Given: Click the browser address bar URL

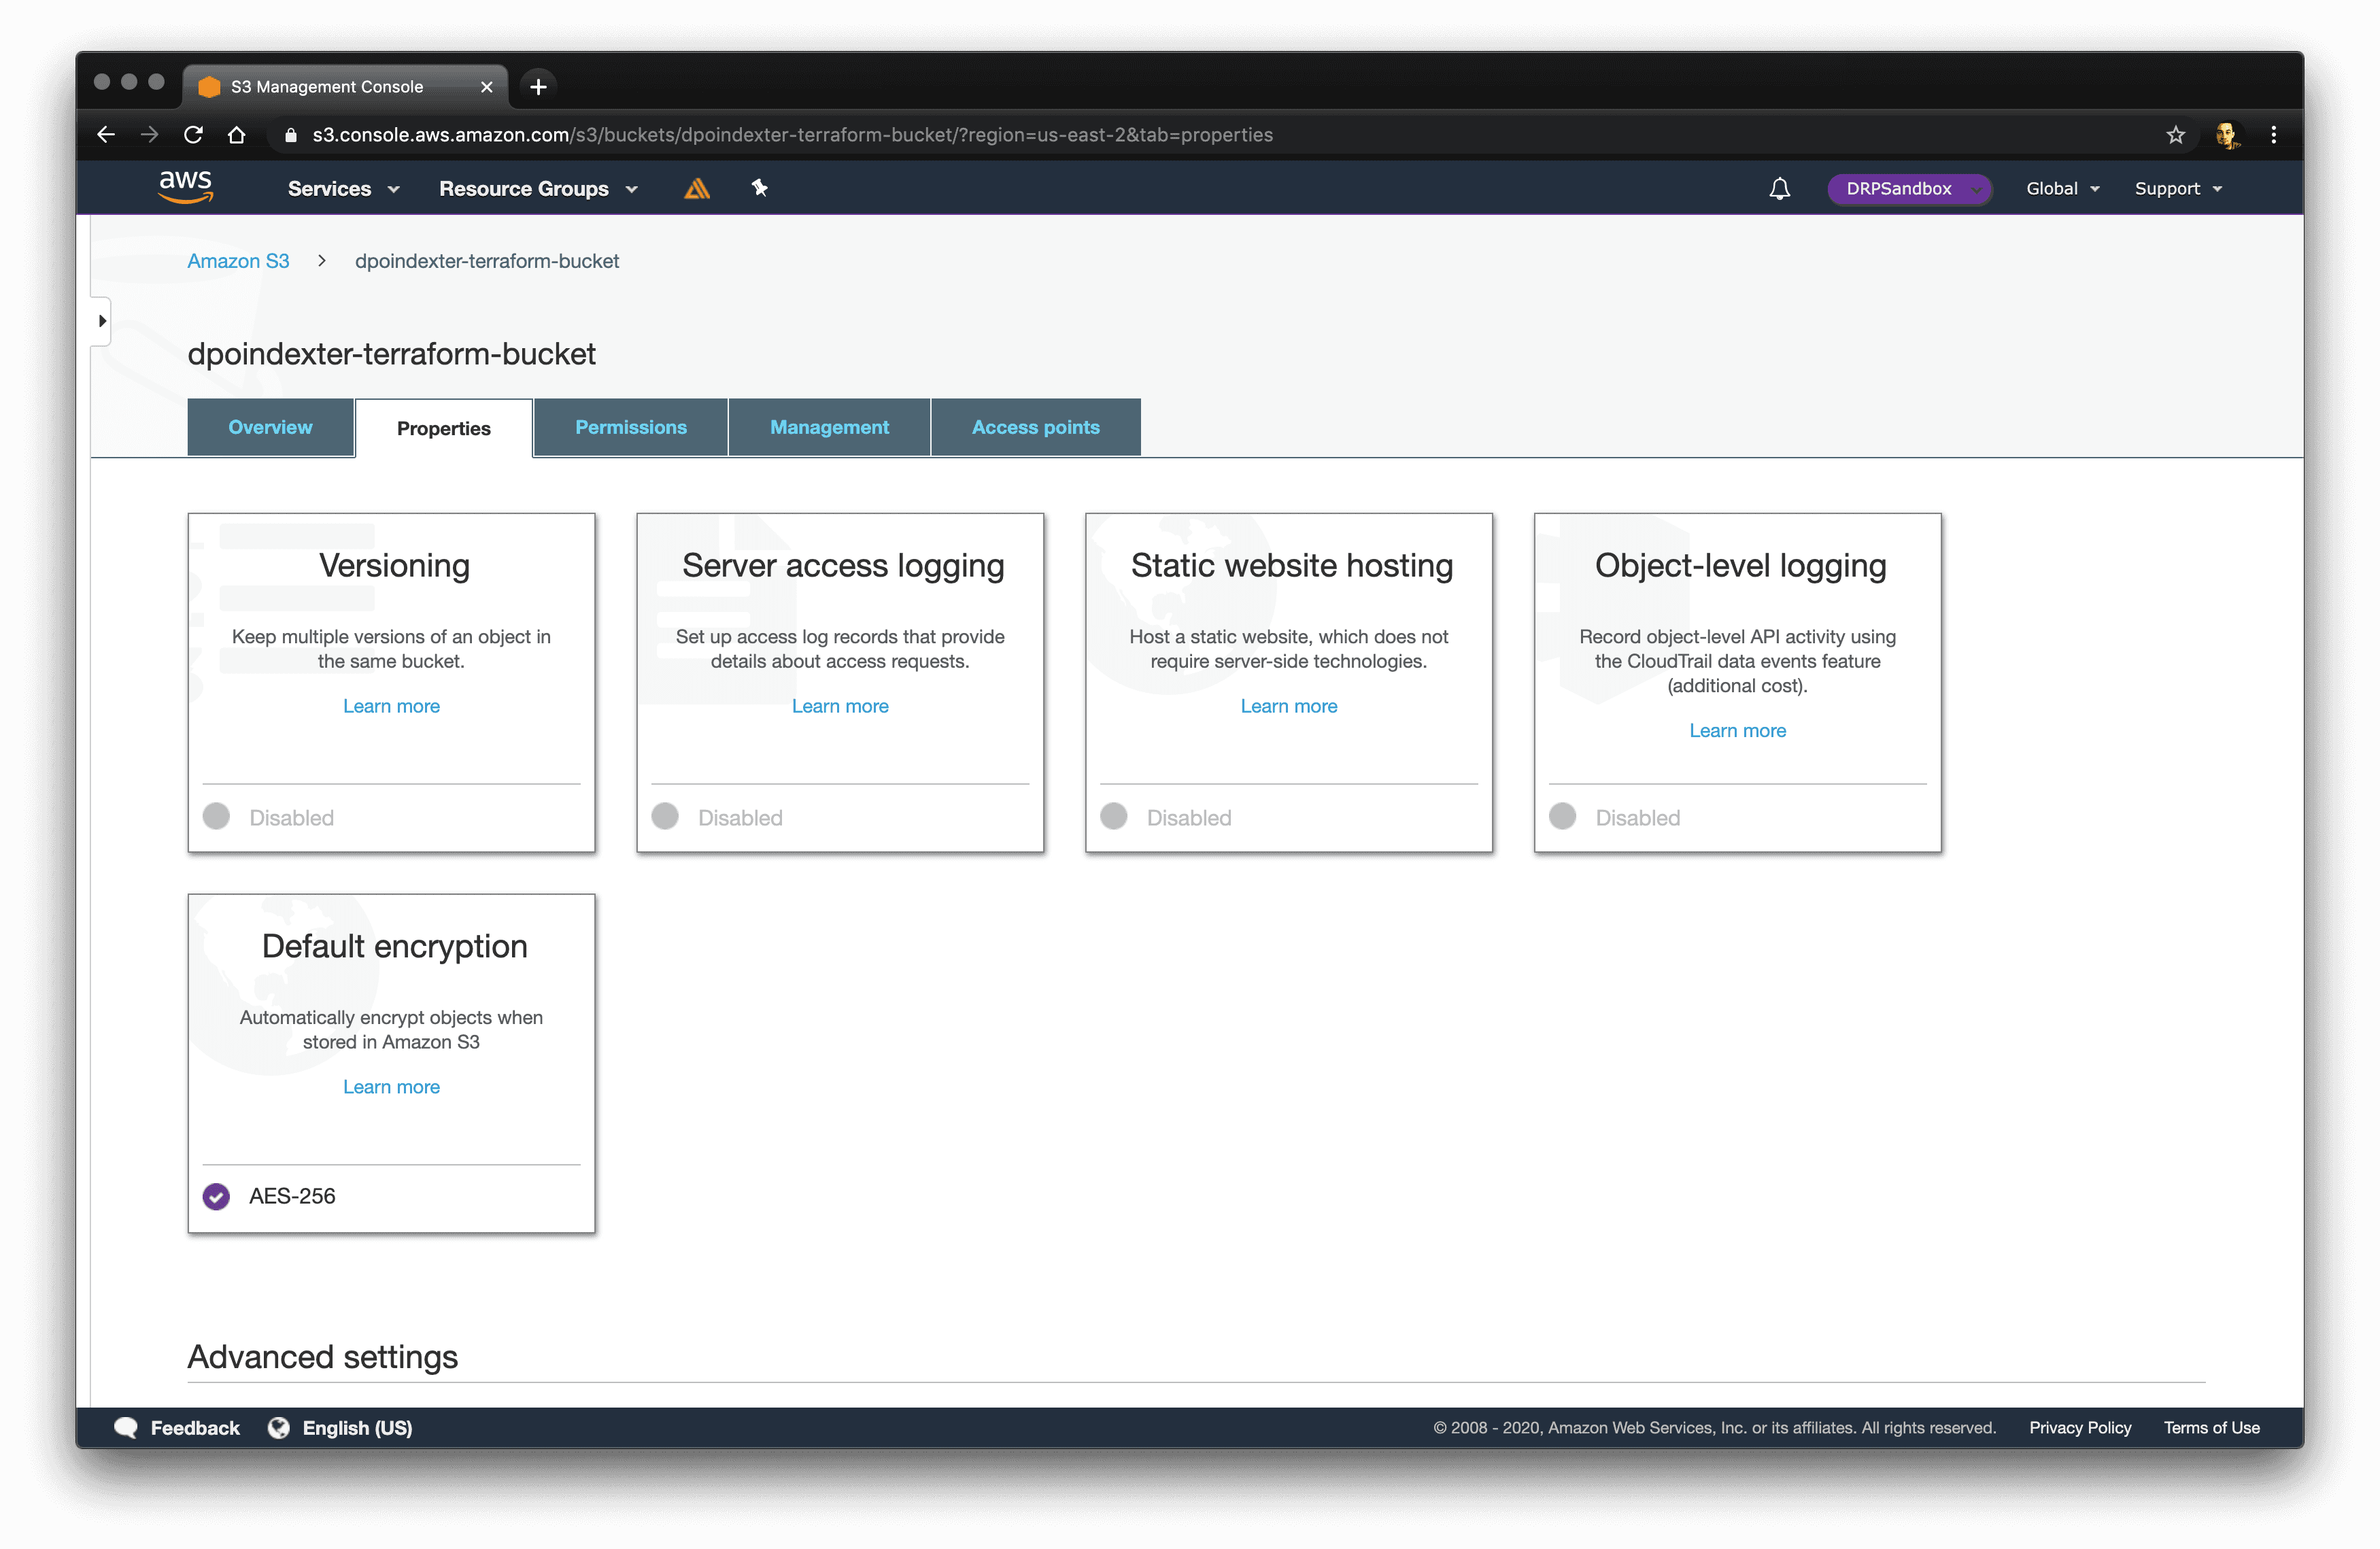Looking at the screenshot, I should (x=791, y=135).
